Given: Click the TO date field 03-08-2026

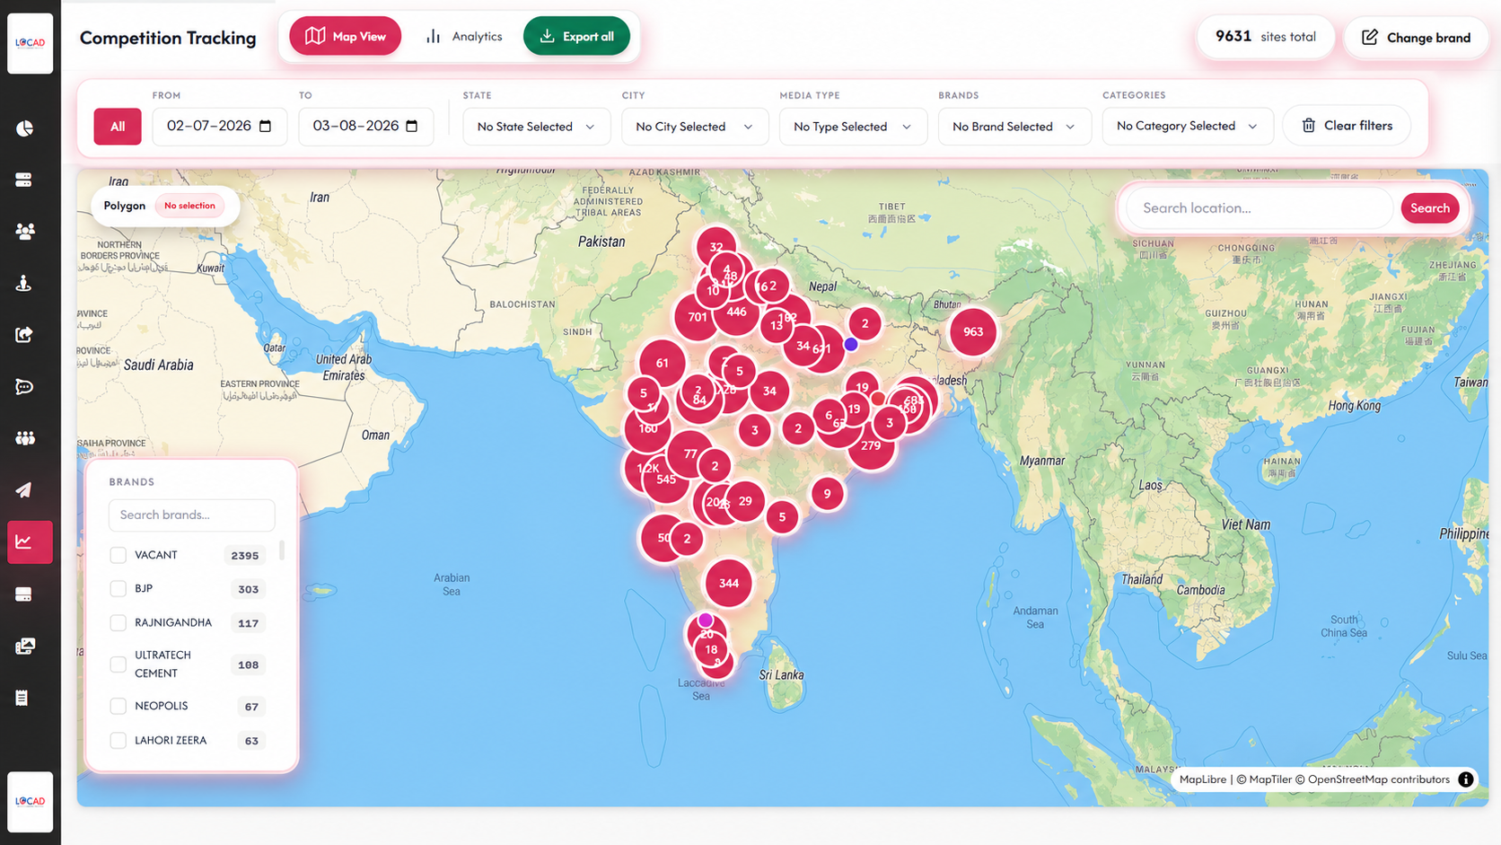Looking at the screenshot, I should tap(365, 126).
